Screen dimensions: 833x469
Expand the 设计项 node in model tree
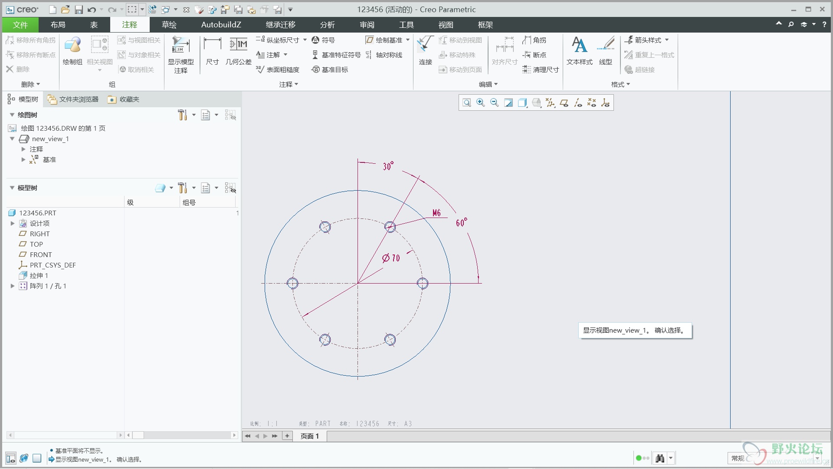[13, 224]
